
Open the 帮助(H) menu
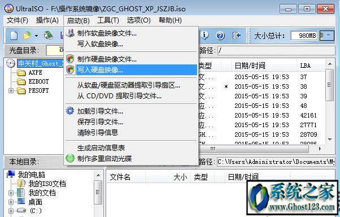coord(170,20)
